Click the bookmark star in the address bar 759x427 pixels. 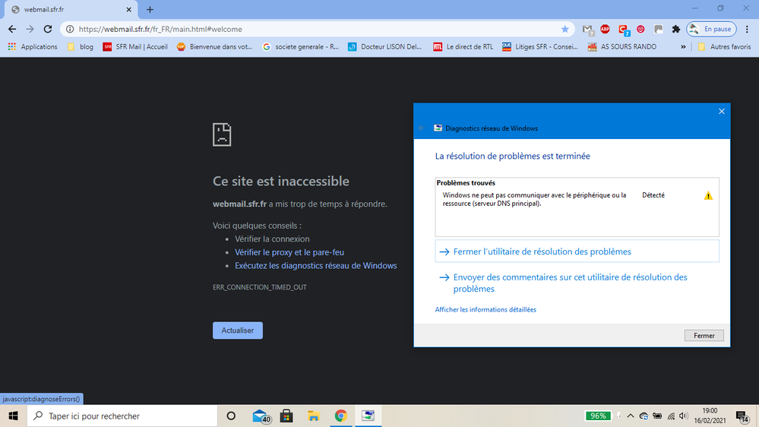pyautogui.click(x=565, y=29)
